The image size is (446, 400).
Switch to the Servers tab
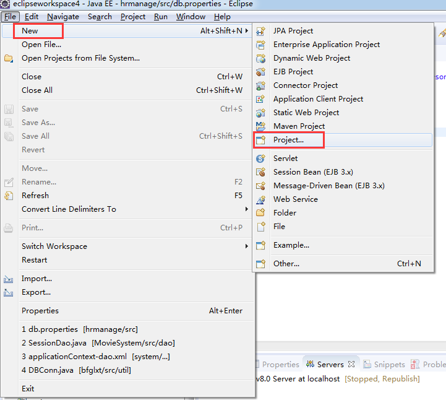pos(330,365)
